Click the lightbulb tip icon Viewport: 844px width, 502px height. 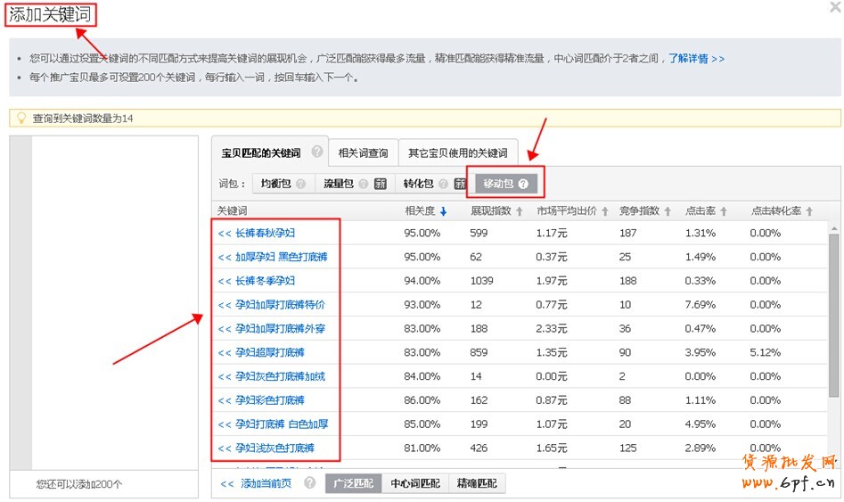(x=20, y=118)
